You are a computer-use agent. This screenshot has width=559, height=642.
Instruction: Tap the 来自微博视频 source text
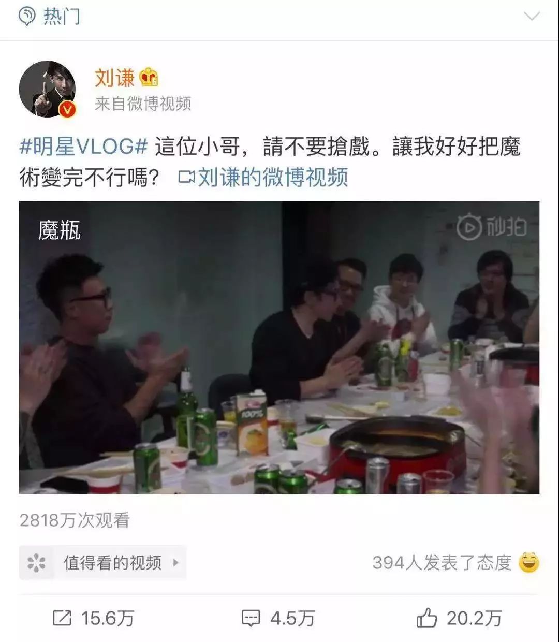pyautogui.click(x=143, y=104)
